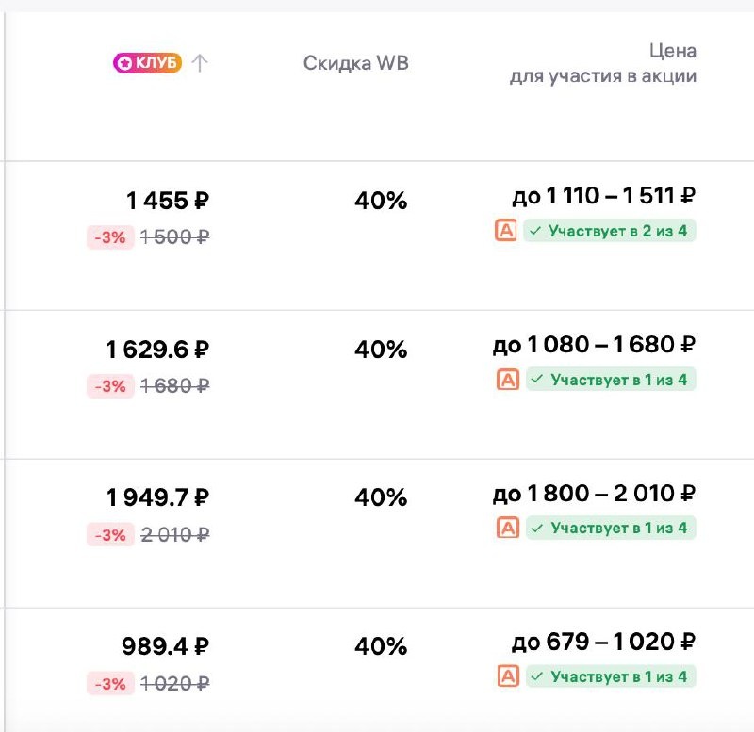The height and width of the screenshot is (732, 754).
Task: Click the orange A icon in the 1 455 ₽ row
Action: tap(506, 230)
